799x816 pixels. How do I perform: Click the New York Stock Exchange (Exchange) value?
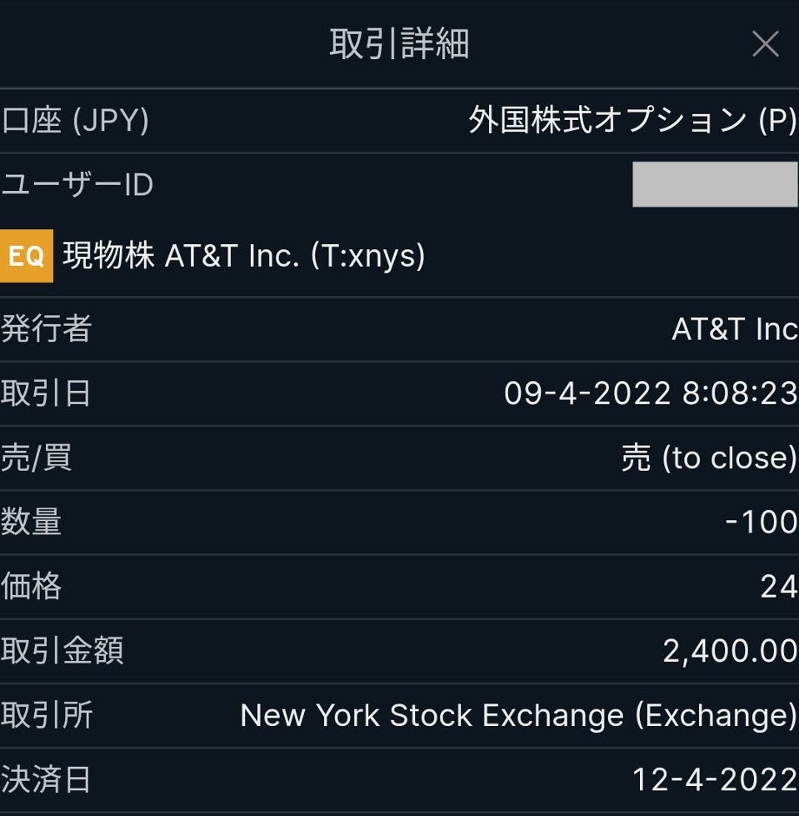click(x=518, y=715)
